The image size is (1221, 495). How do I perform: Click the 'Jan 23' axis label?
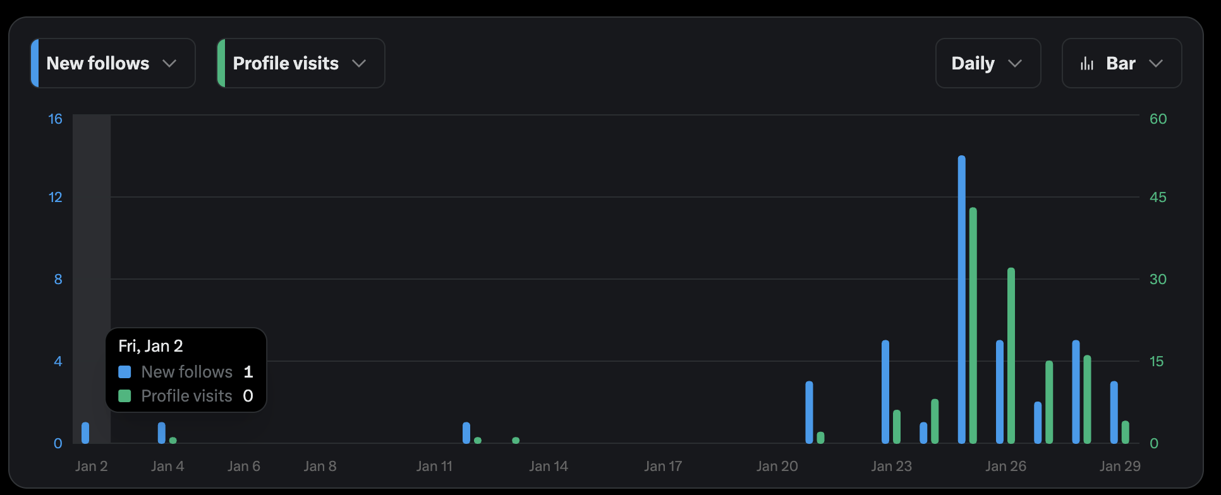(x=892, y=467)
